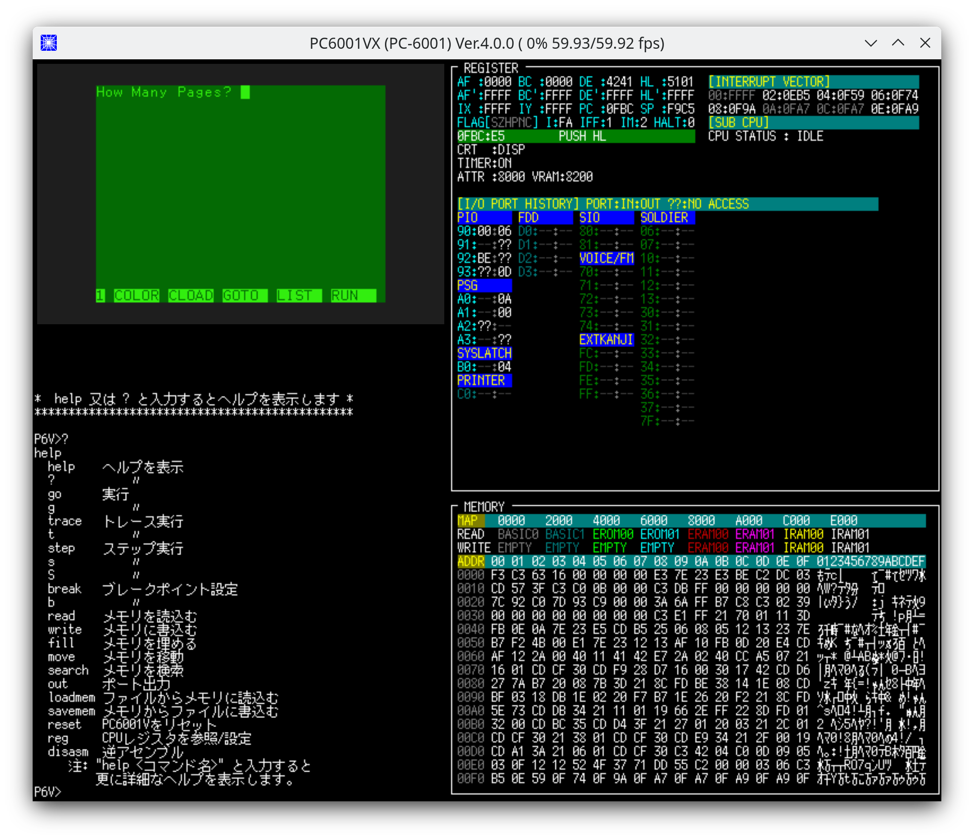Click the REGISTER panel title

point(491,68)
